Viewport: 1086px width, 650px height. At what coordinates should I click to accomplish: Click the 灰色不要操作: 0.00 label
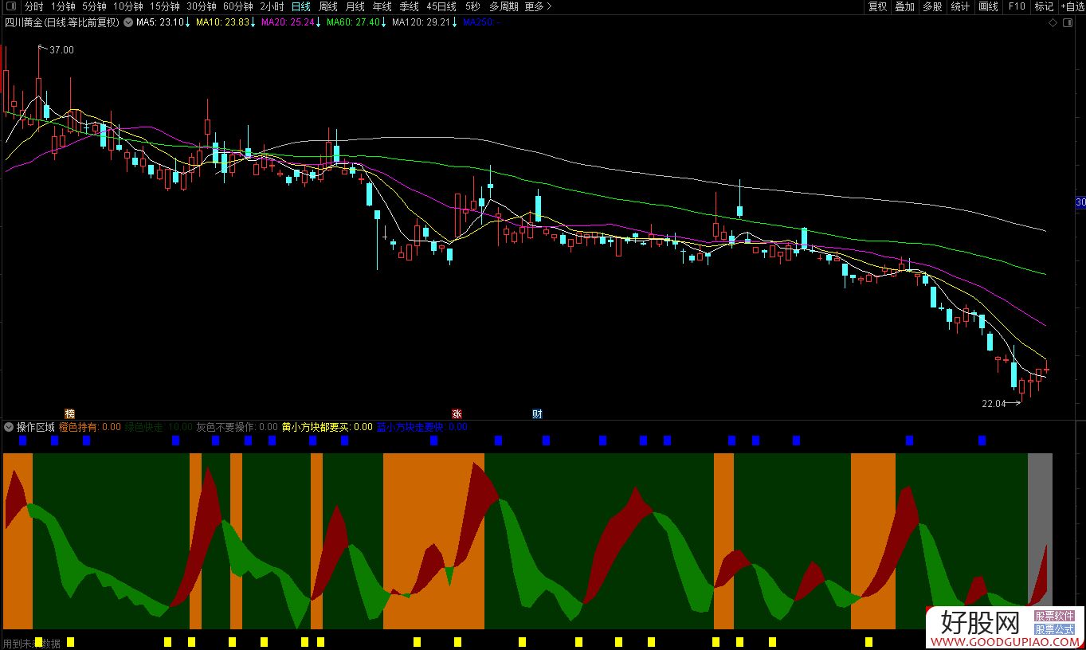[237, 427]
